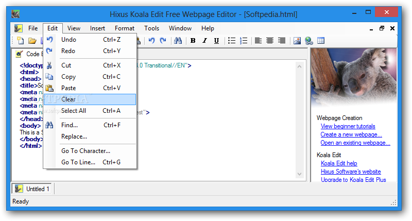Click the insert table toolbar icon
Viewport: 412px width, 221px height.
tap(321, 41)
